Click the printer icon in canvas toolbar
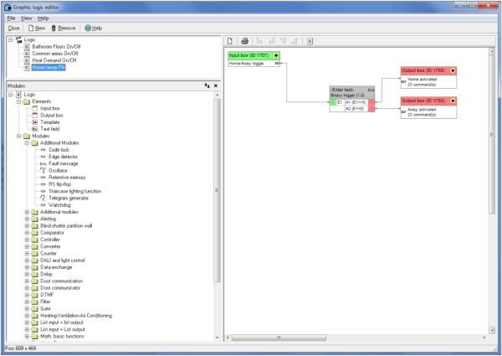This screenshot has height=356, width=502. point(244,41)
